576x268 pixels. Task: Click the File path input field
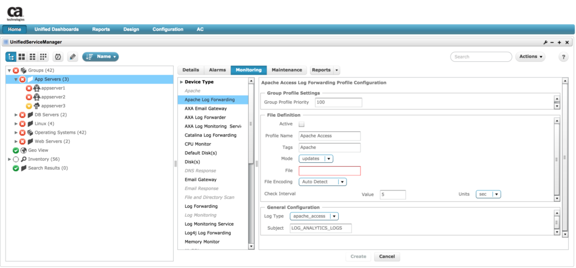(x=329, y=171)
